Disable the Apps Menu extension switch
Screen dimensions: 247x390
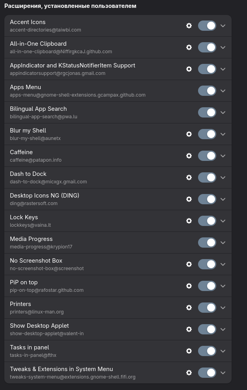(x=207, y=91)
